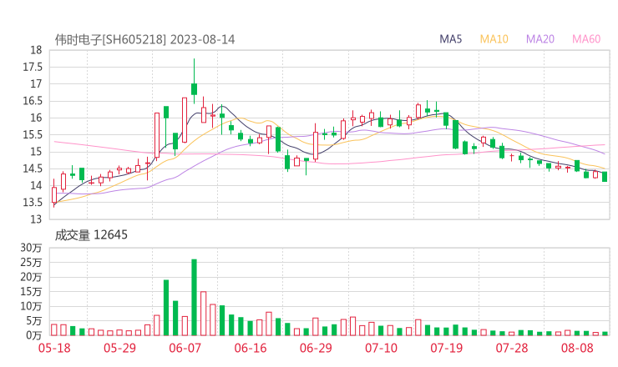Click the 13.5 price axis label
Screen dimensions: 618x367
click(x=33, y=203)
